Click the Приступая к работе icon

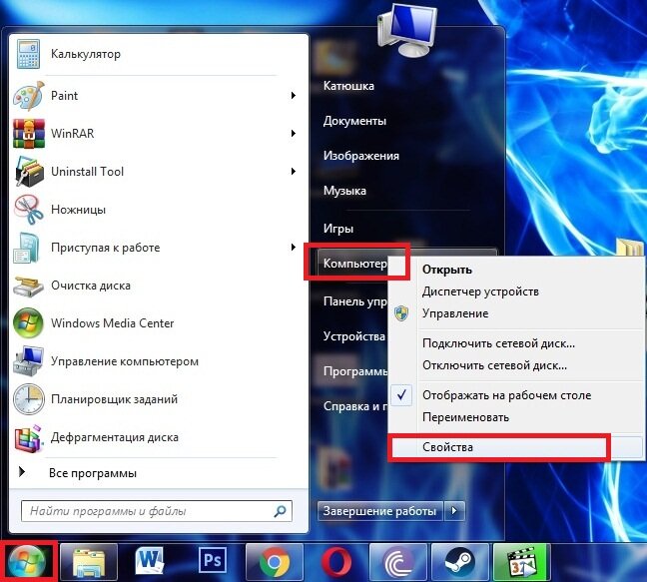tap(26, 248)
